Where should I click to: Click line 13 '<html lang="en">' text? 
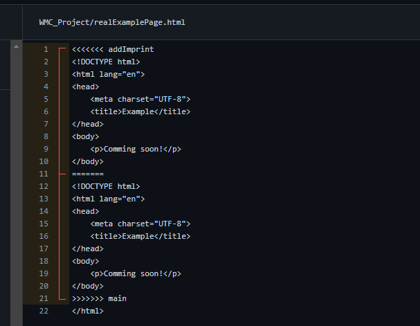pyautogui.click(x=108, y=199)
